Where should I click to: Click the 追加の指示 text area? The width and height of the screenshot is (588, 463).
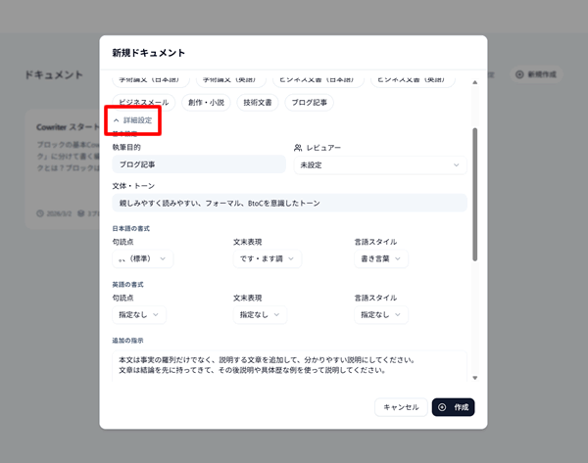[289, 366]
